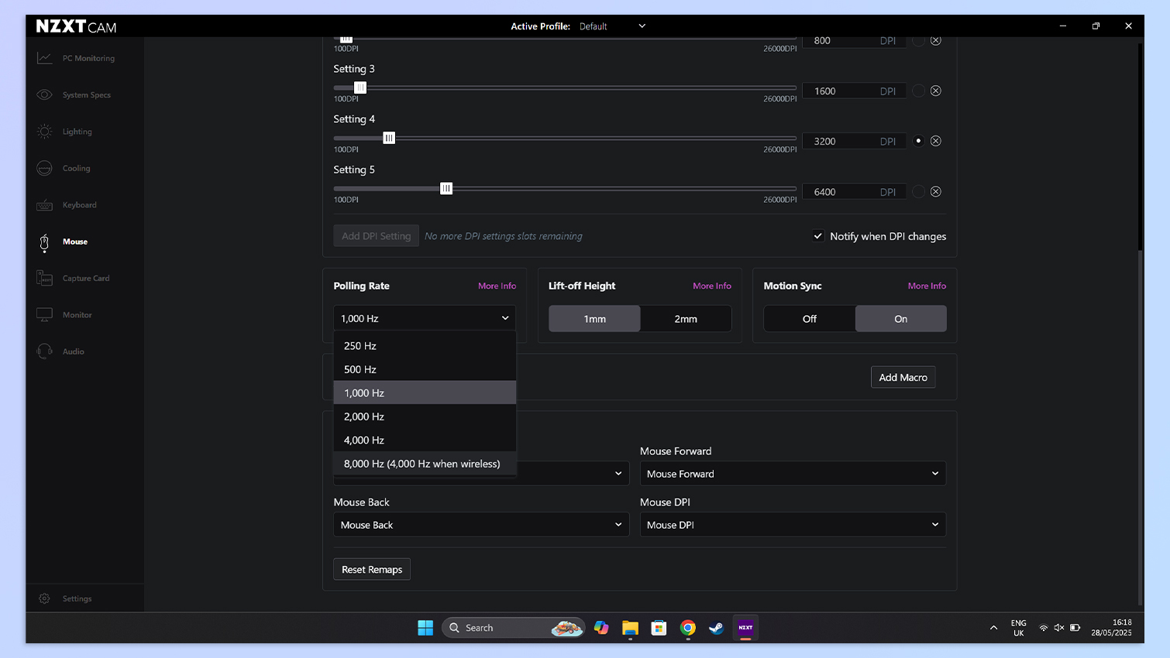Viewport: 1170px width, 658px height.
Task: Click the Keyboard icon in sidebar
Action: (45, 205)
